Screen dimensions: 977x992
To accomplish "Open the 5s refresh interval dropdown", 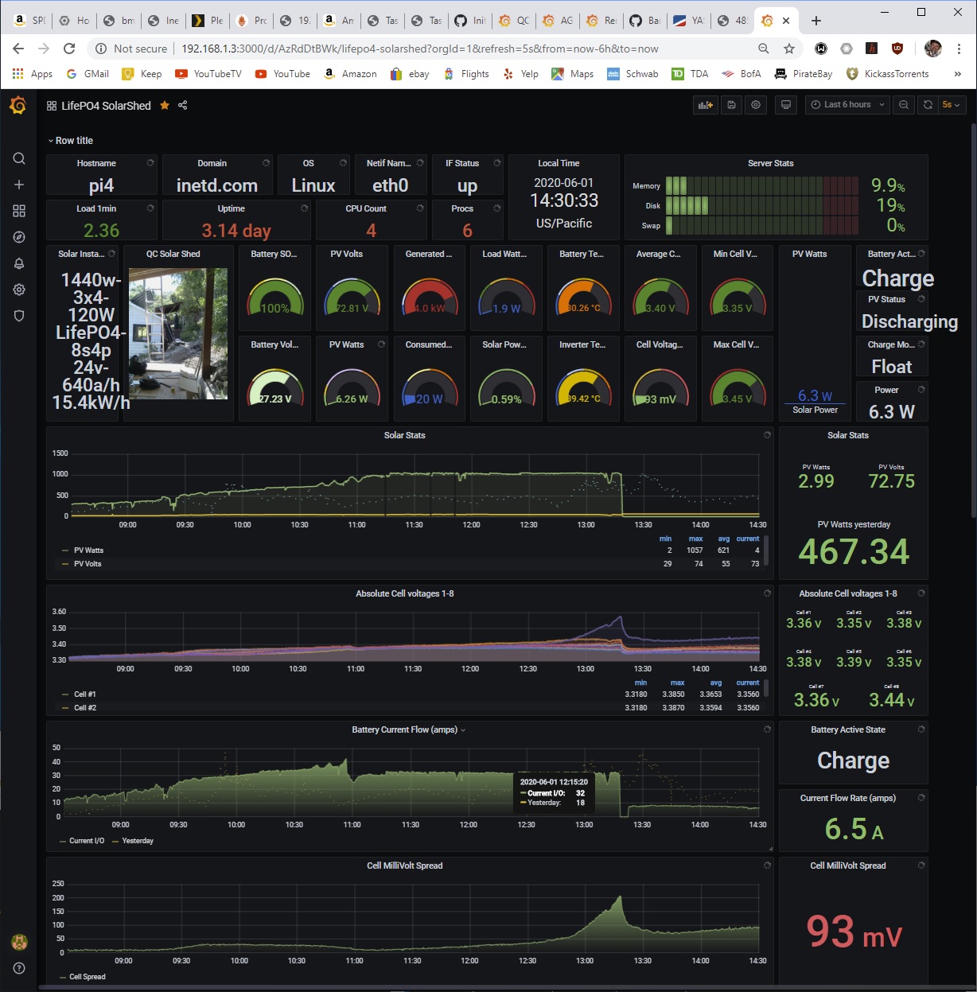I will click(x=951, y=105).
